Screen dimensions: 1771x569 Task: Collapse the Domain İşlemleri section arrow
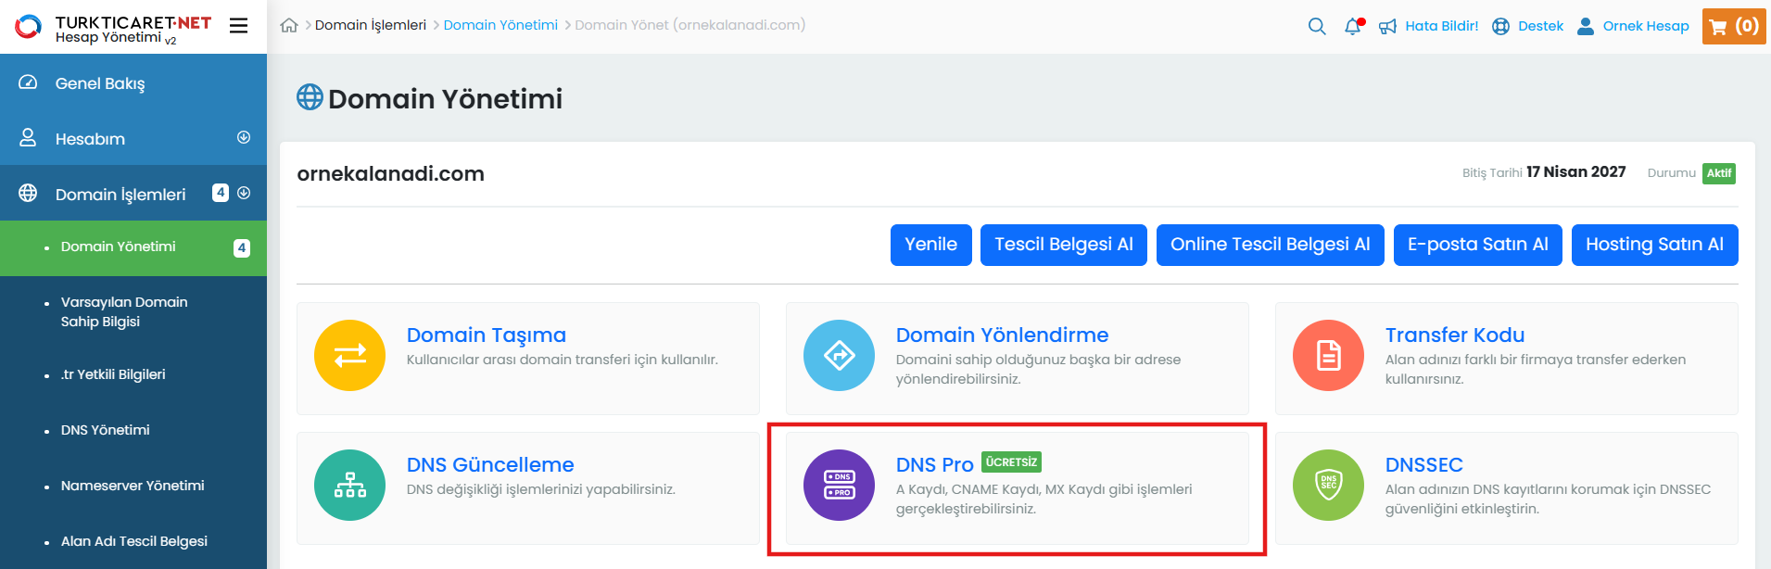click(244, 193)
